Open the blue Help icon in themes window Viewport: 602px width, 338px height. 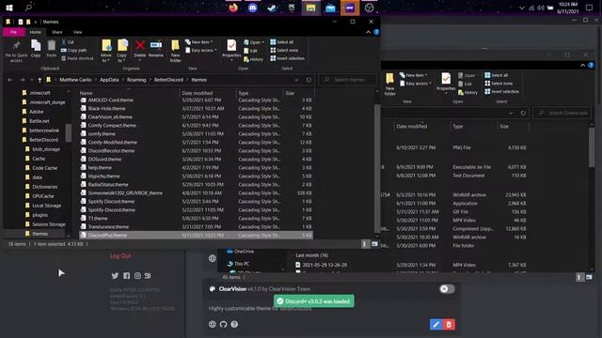point(376,32)
